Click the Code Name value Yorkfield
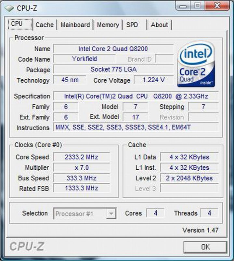Viewport: 234px width, 261px height. click(84, 59)
